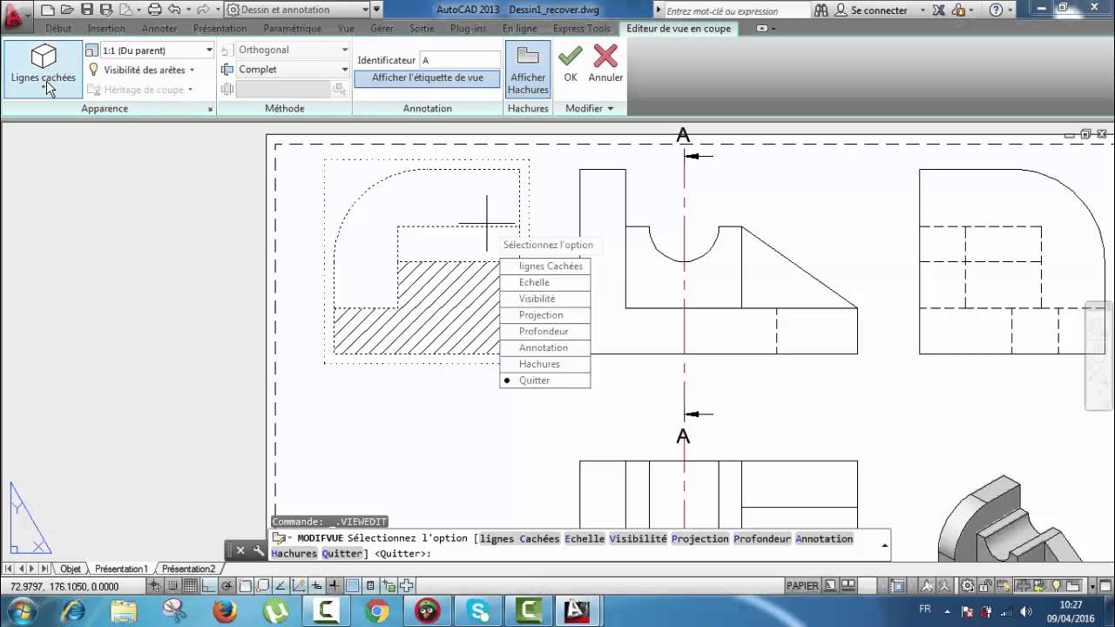Image resolution: width=1115 pixels, height=627 pixels.
Task: Open the workspace dropdown Dessin et annotation
Action: point(297,10)
